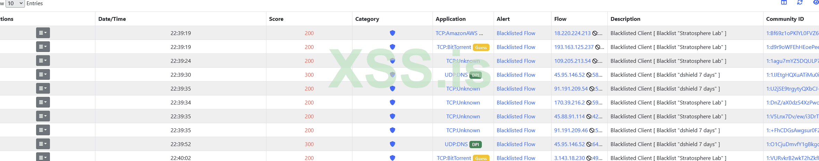
Task: Click the Blacklisted Flow alert link in the first row
Action: point(516,33)
